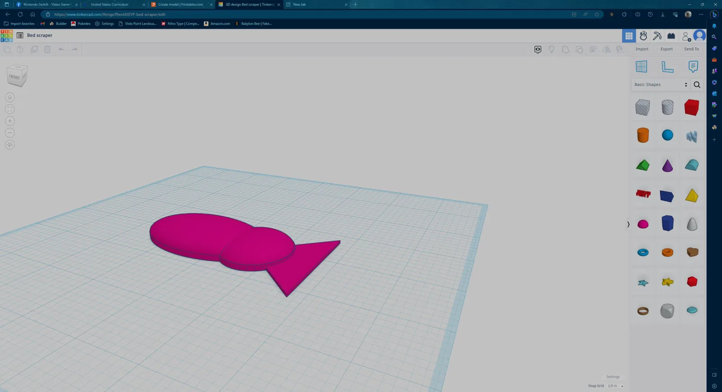722x392 pixels.
Task: Pick the red Box shape
Action: pos(692,107)
